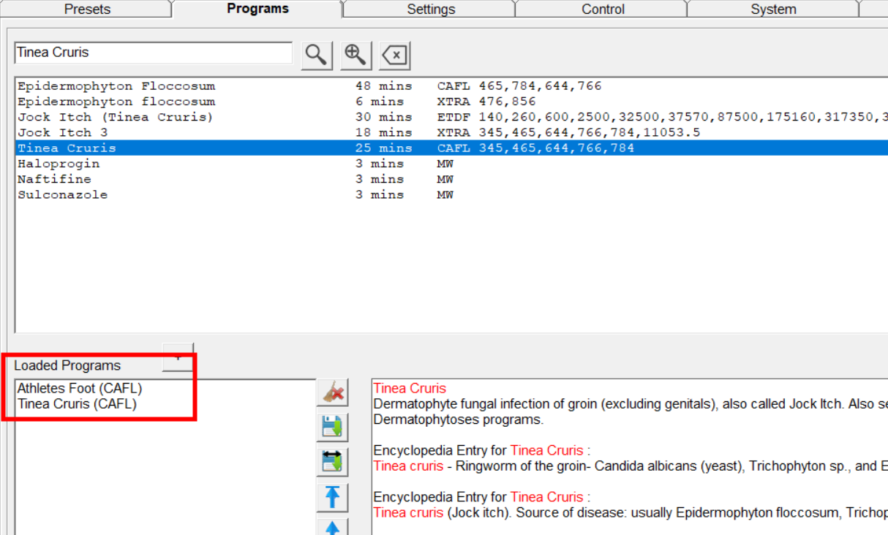
Task: Select the Haloprogin program in results
Action: [59, 164]
